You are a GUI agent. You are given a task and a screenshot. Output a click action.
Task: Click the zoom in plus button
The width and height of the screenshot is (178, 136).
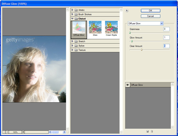click(x=7, y=132)
